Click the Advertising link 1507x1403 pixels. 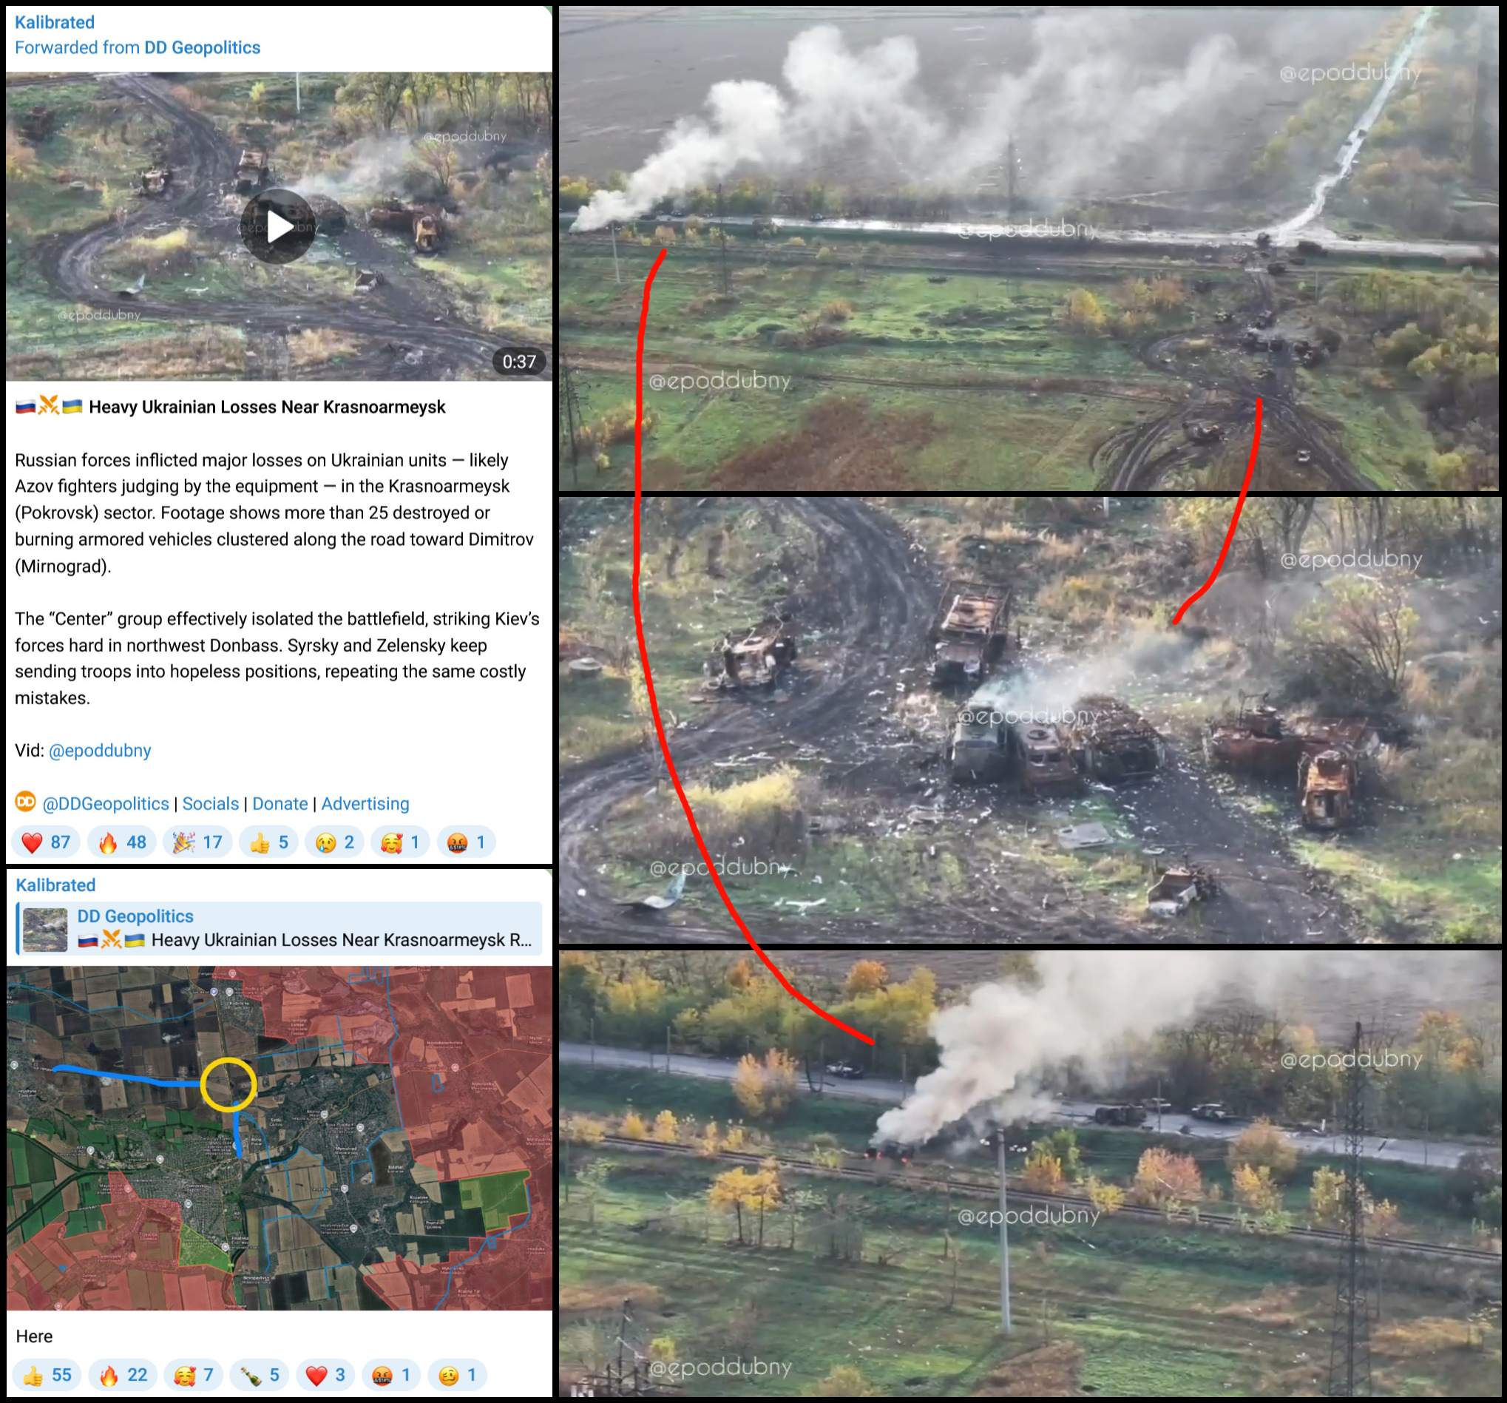click(365, 804)
